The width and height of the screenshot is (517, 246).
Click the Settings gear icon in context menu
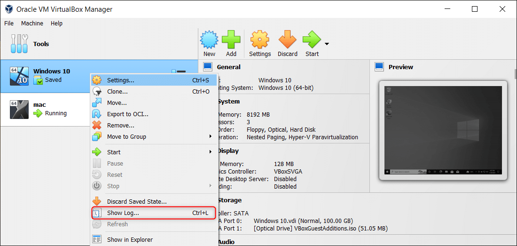click(x=97, y=80)
